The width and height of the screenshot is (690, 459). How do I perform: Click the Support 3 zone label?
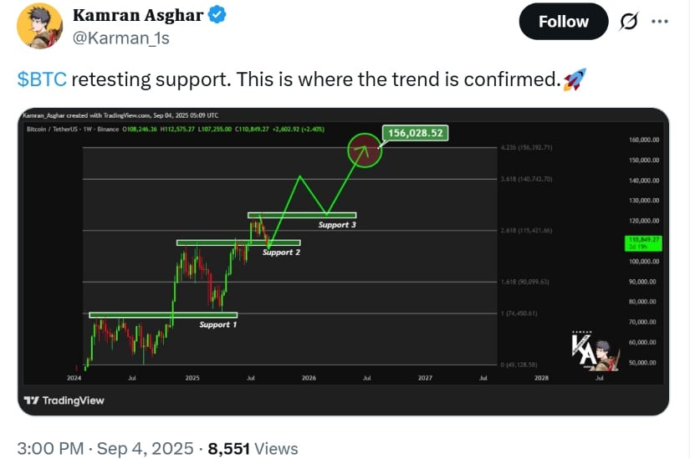click(337, 225)
